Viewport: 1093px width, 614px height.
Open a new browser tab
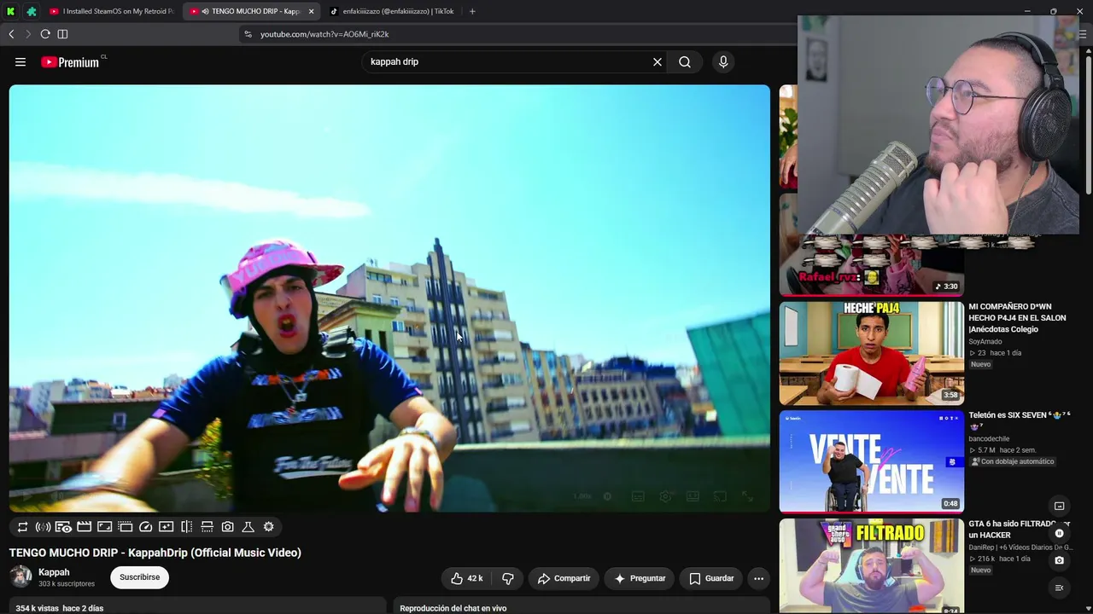(472, 11)
